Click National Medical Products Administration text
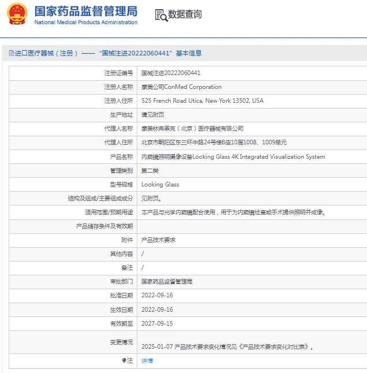Image resolution: width=367 pixels, height=373 pixels. (86, 23)
